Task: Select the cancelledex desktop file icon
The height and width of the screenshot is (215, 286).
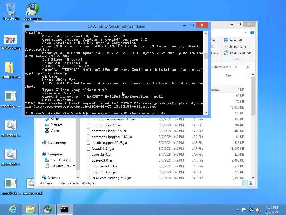Action: click(11, 186)
